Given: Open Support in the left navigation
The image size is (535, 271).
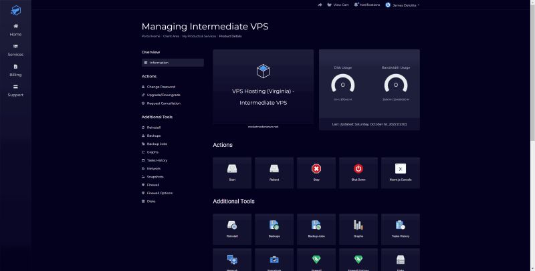Looking at the screenshot, I should pos(15,91).
